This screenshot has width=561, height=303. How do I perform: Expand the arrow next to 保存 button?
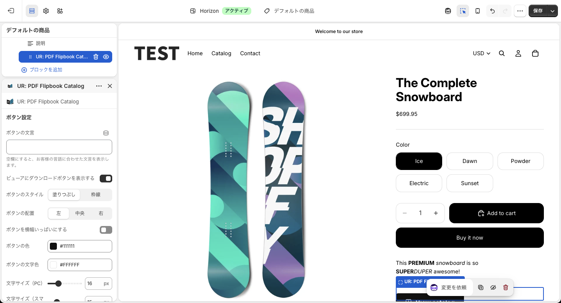[x=553, y=11]
